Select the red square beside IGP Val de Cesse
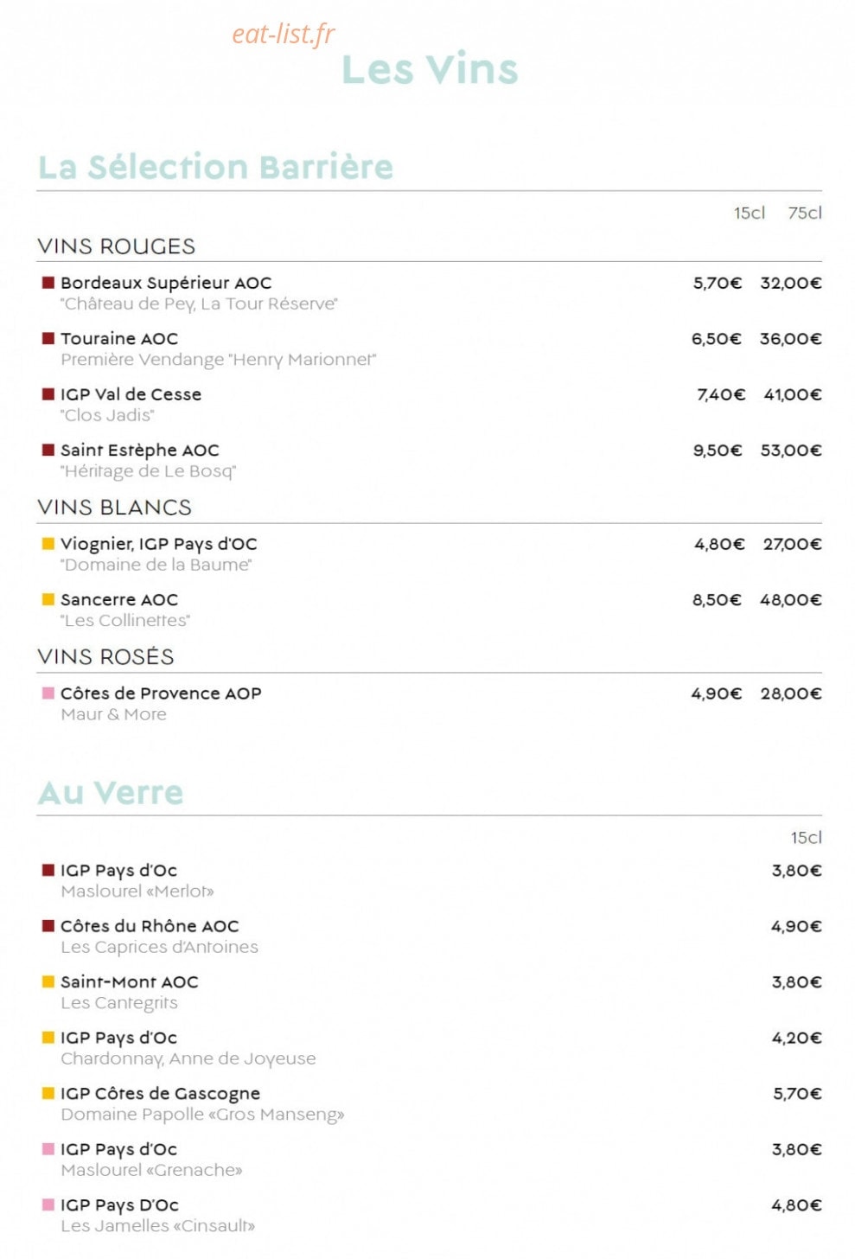This screenshot has height=1259, width=855. (48, 394)
